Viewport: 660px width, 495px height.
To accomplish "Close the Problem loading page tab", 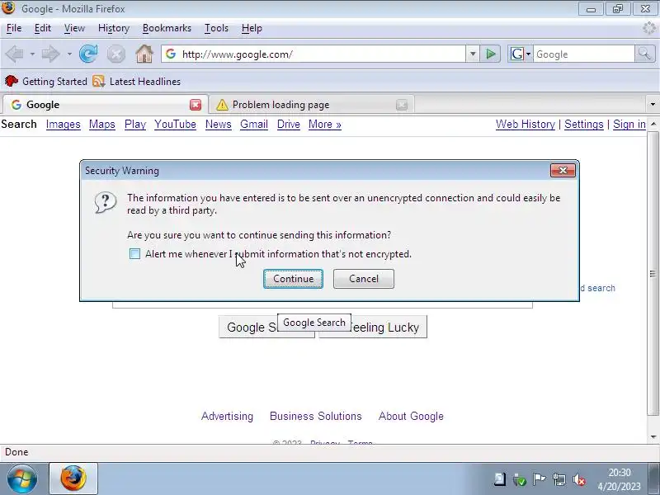I will (x=402, y=105).
